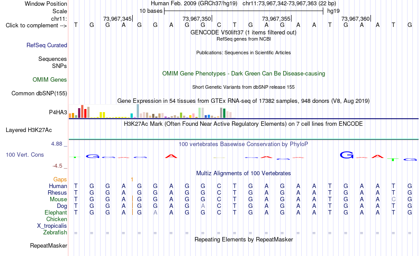
Task: Click the GENCODE V50lift37 track title
Action: click(243, 32)
